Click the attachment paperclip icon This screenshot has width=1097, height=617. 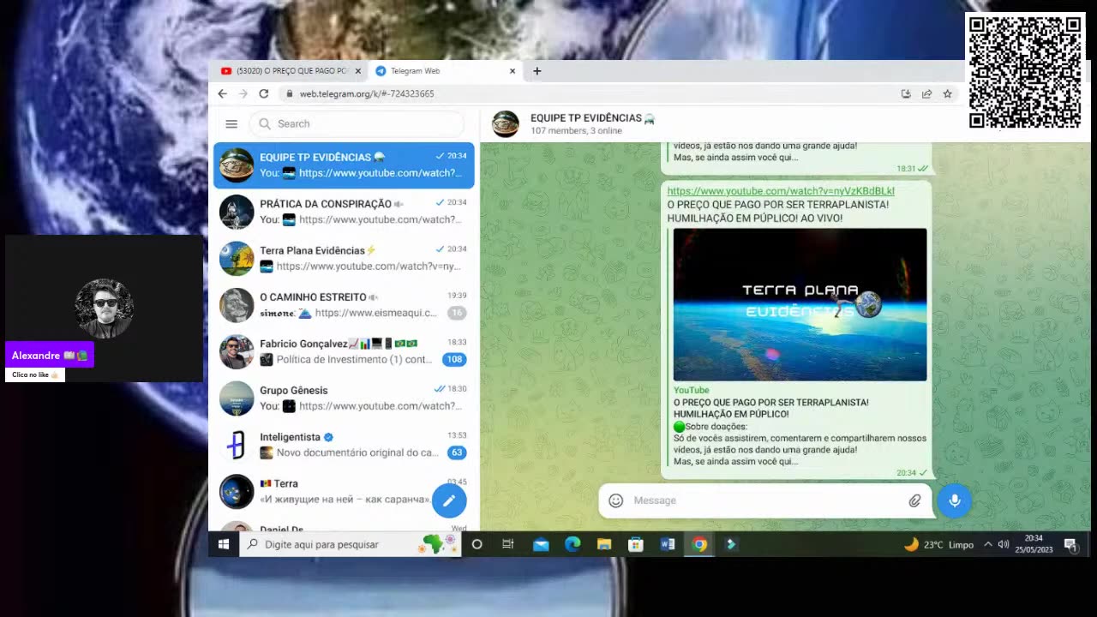(x=914, y=500)
